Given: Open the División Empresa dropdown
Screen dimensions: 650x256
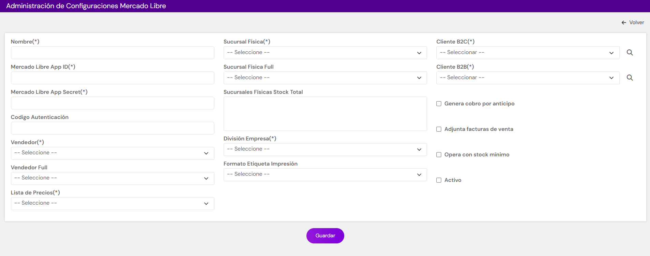Looking at the screenshot, I should (325, 150).
